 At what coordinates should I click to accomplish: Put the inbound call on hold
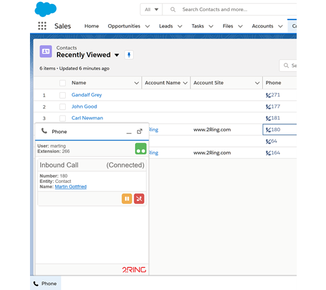[x=127, y=199]
